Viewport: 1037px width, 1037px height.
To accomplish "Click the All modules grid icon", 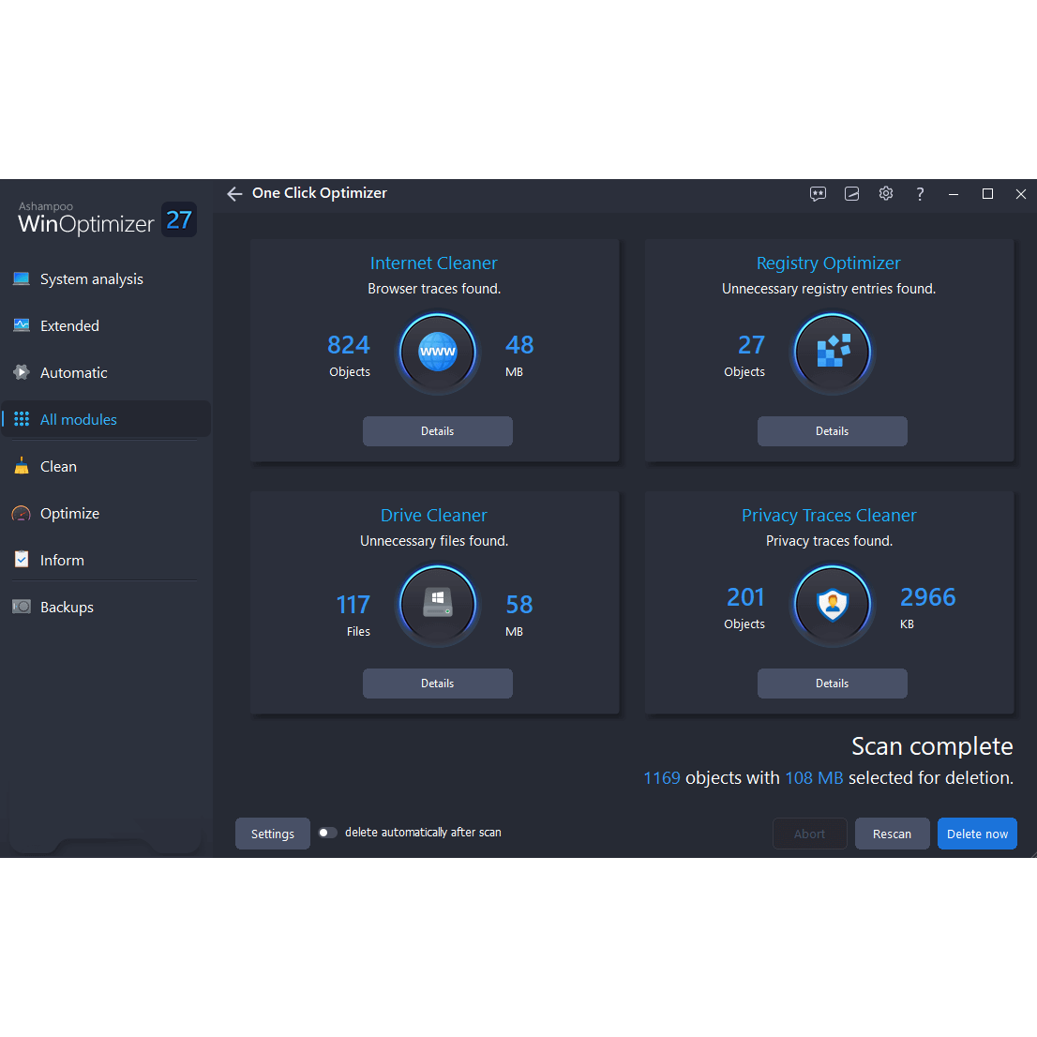I will 22,419.
